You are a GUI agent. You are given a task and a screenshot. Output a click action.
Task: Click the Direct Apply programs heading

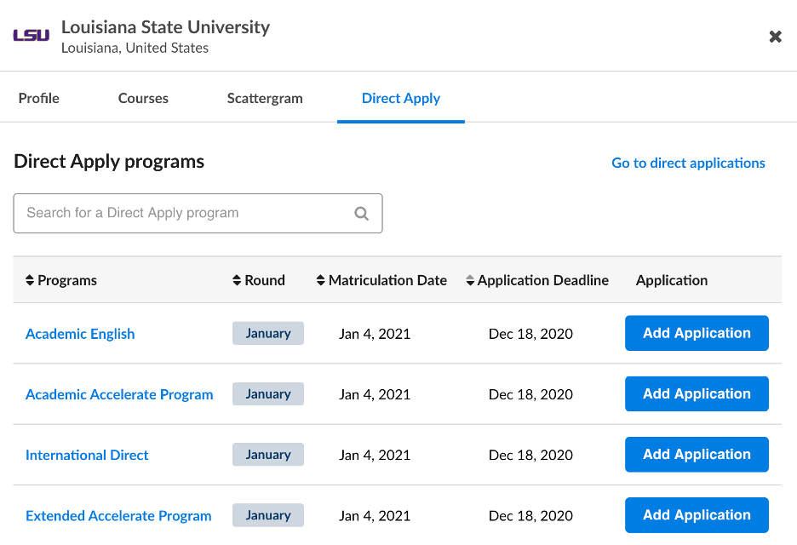[x=109, y=162]
